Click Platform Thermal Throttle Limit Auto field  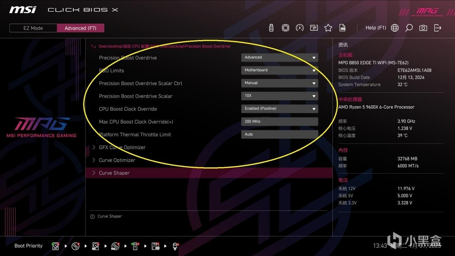click(x=279, y=134)
